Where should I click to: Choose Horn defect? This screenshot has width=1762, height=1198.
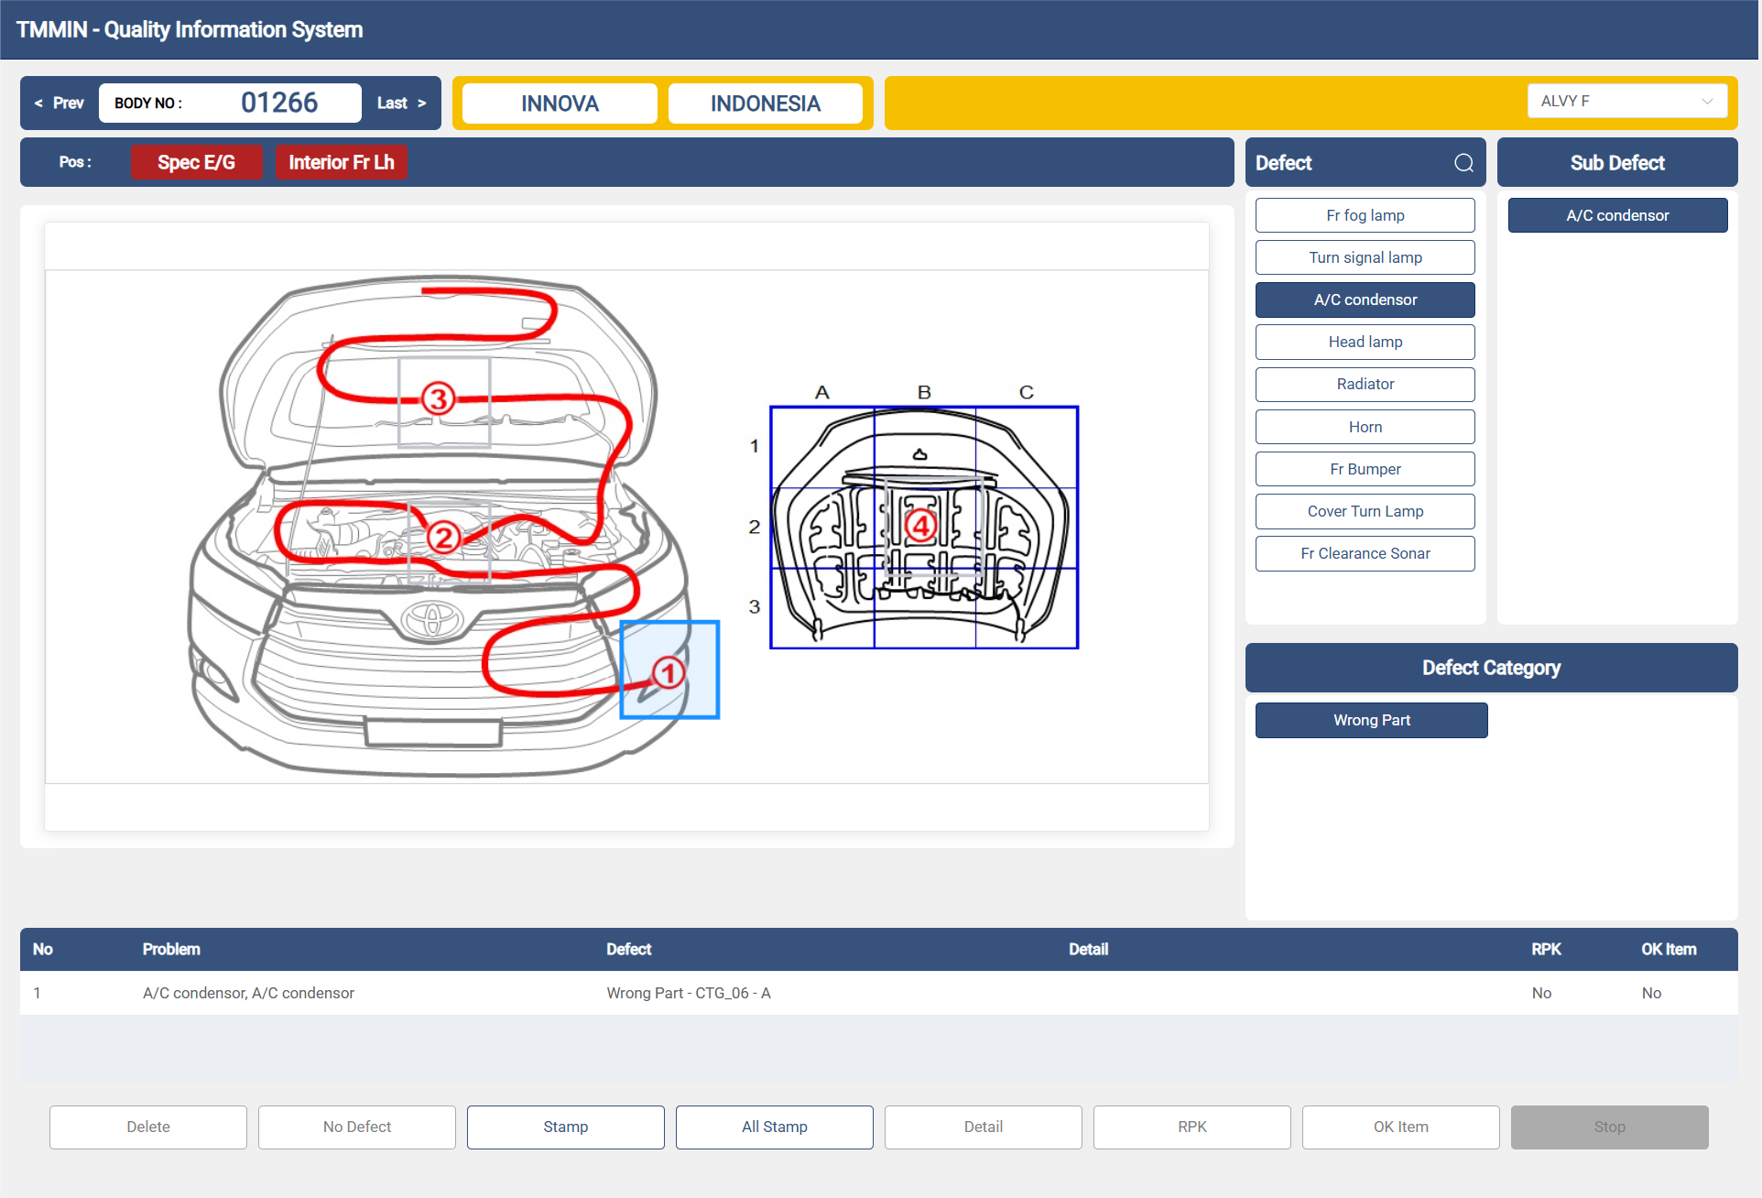pos(1365,427)
